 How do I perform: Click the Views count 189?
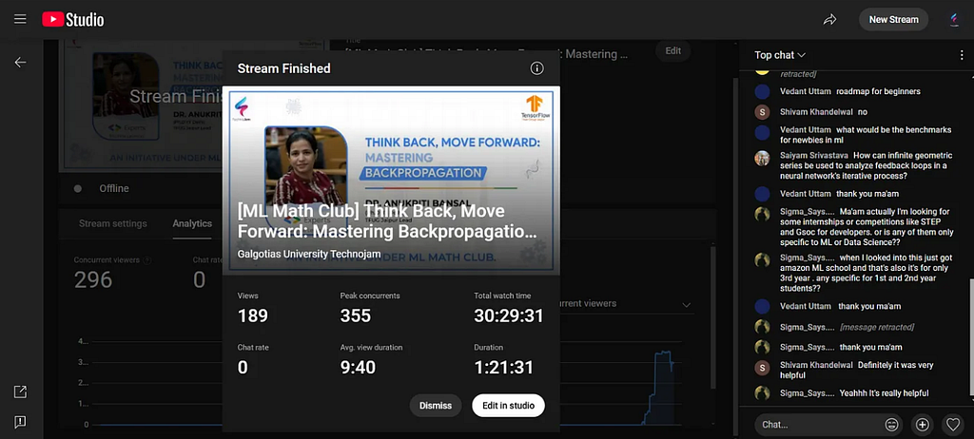click(253, 316)
